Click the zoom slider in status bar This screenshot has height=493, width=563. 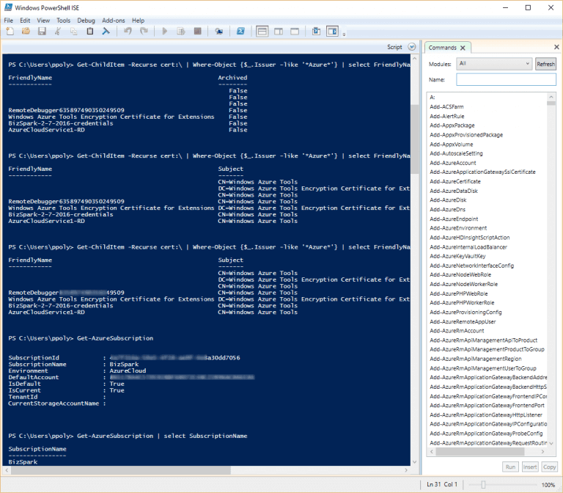click(483, 485)
